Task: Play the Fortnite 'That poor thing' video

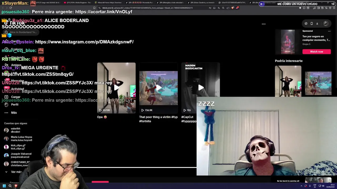Action: pyautogui.click(x=158, y=88)
